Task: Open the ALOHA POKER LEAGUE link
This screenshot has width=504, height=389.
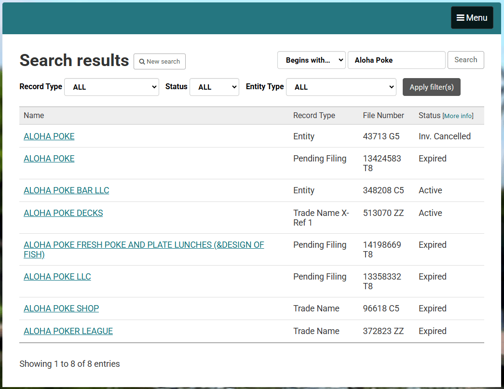Action: point(68,331)
